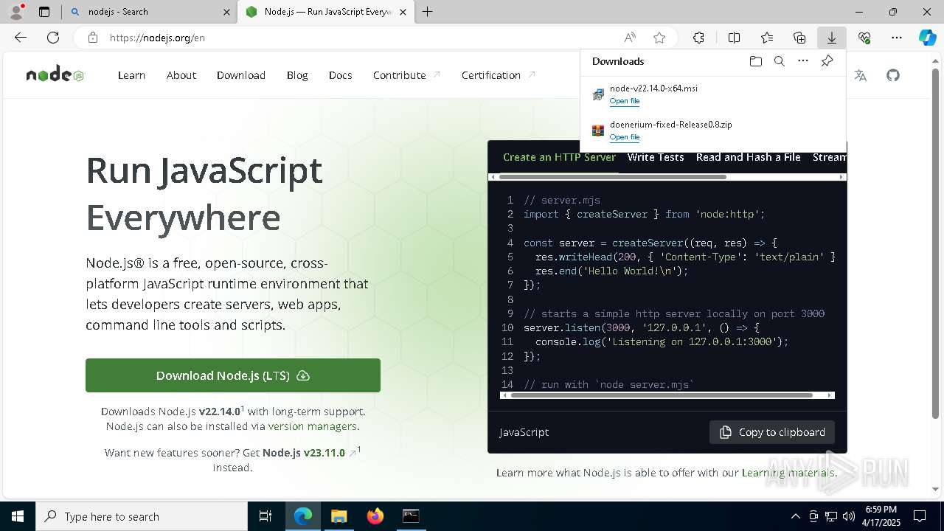Image resolution: width=944 pixels, height=531 pixels.
Task: Select Read and Hash a File tab
Action: (x=749, y=157)
